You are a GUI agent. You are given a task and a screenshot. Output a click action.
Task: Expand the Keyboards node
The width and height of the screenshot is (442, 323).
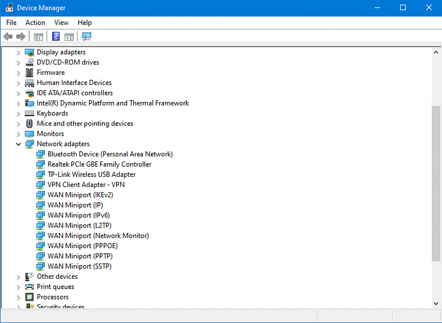tap(18, 114)
